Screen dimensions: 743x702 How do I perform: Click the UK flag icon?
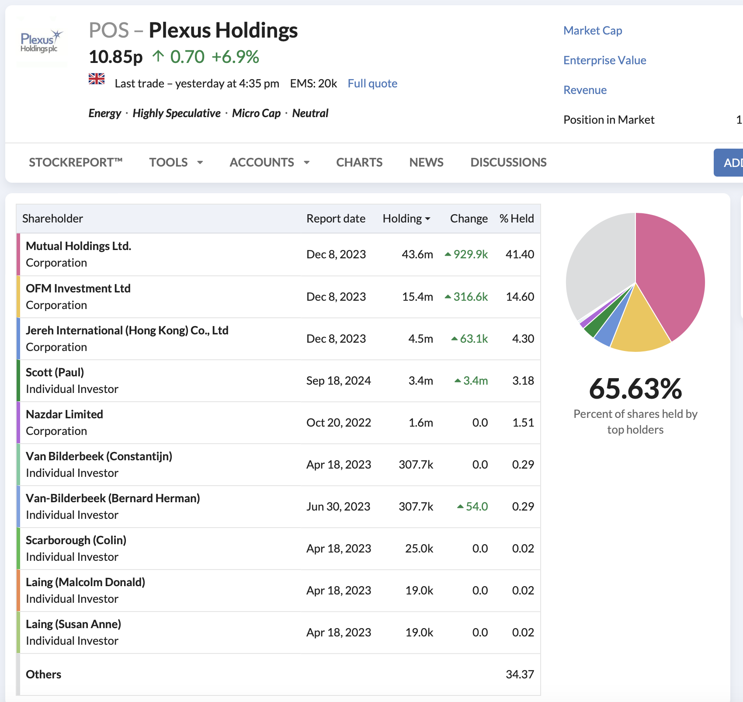97,79
